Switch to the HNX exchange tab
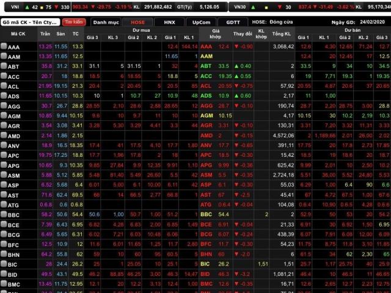 click(x=169, y=21)
